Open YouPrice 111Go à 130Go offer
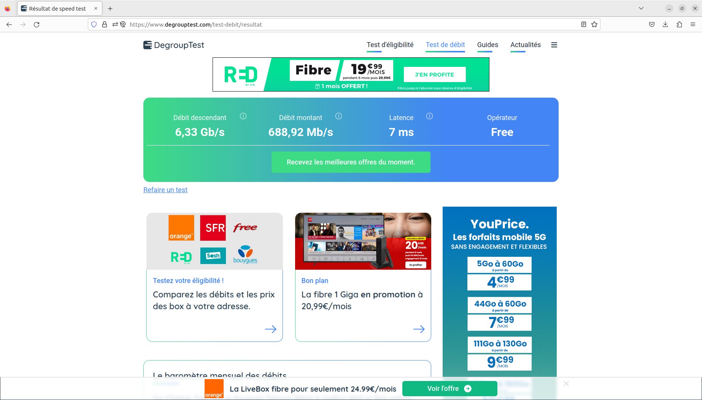The image size is (702, 400). tap(499, 345)
